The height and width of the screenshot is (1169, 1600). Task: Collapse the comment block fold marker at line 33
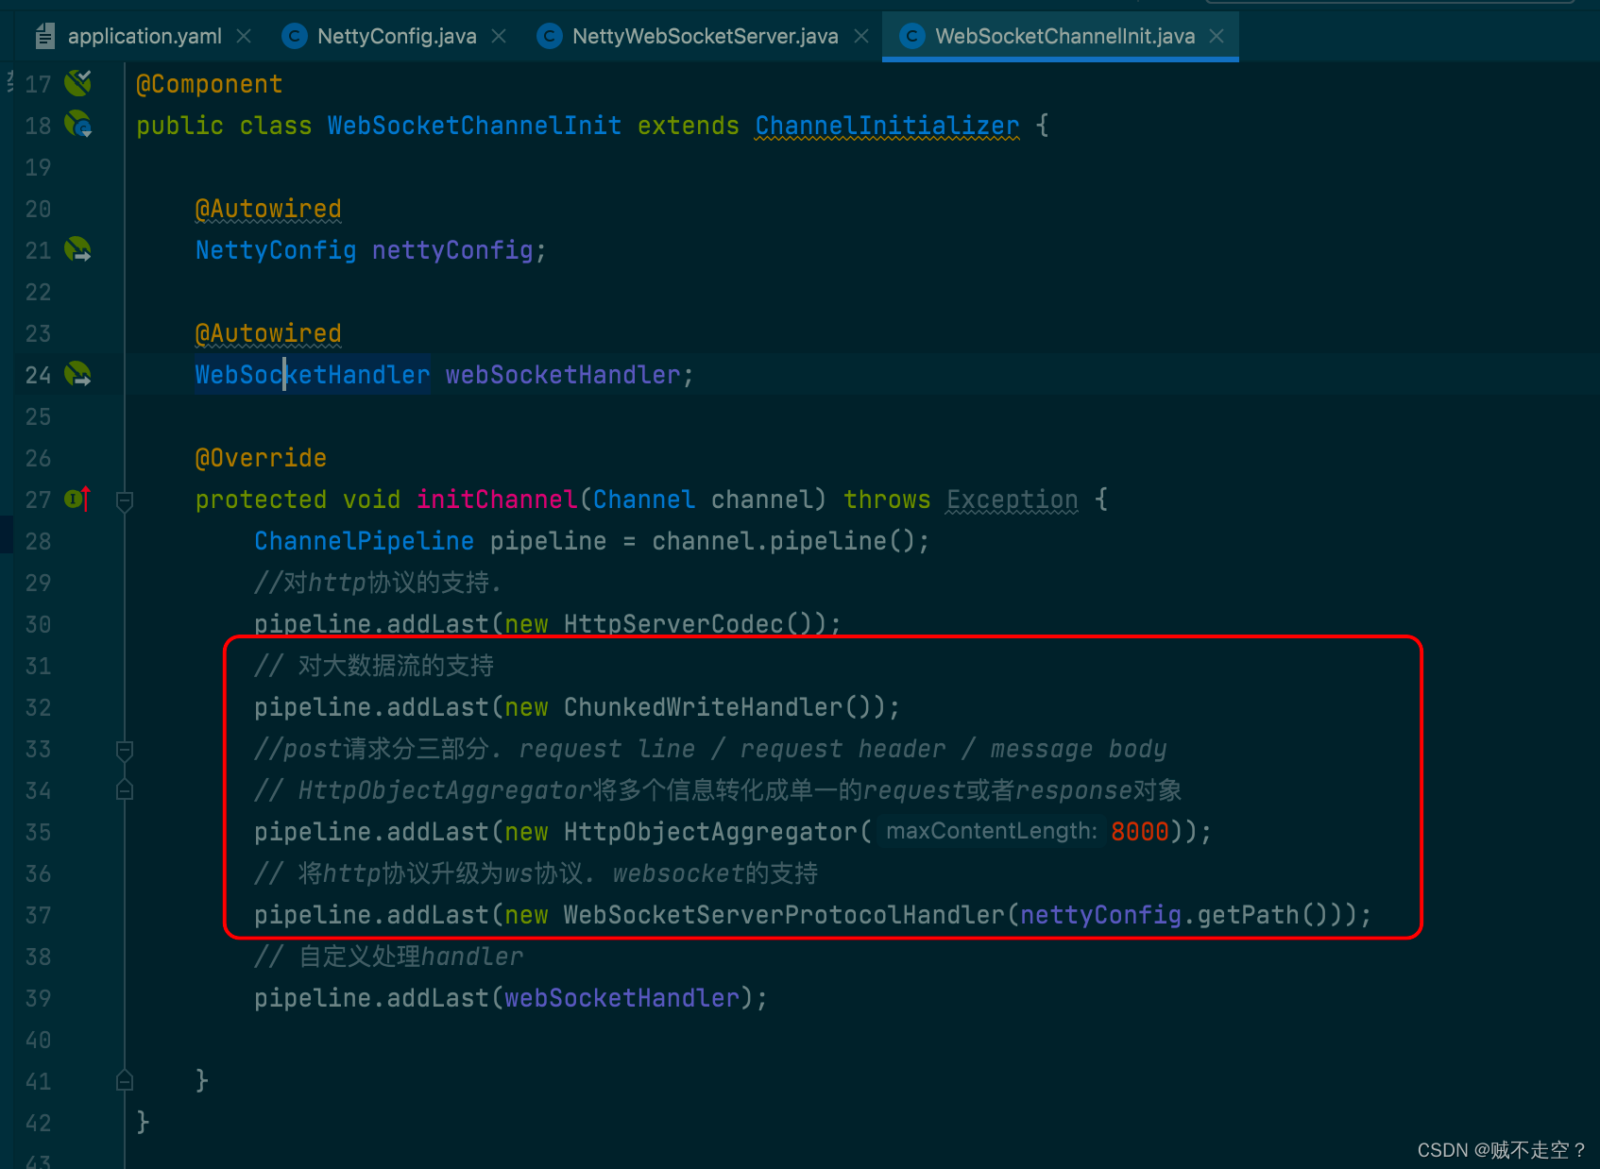click(124, 750)
